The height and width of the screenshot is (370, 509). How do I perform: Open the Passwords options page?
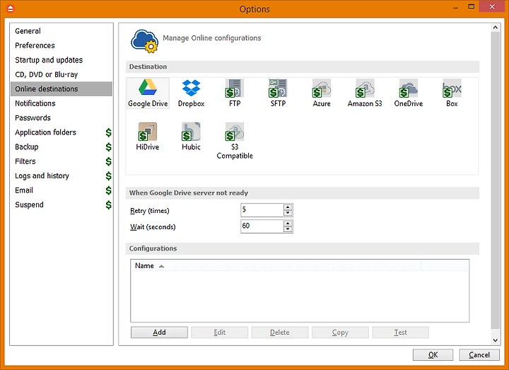(62, 118)
